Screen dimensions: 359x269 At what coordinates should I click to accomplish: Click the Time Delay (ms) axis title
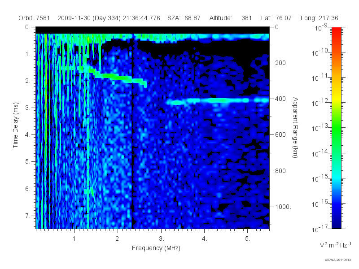pos(15,125)
